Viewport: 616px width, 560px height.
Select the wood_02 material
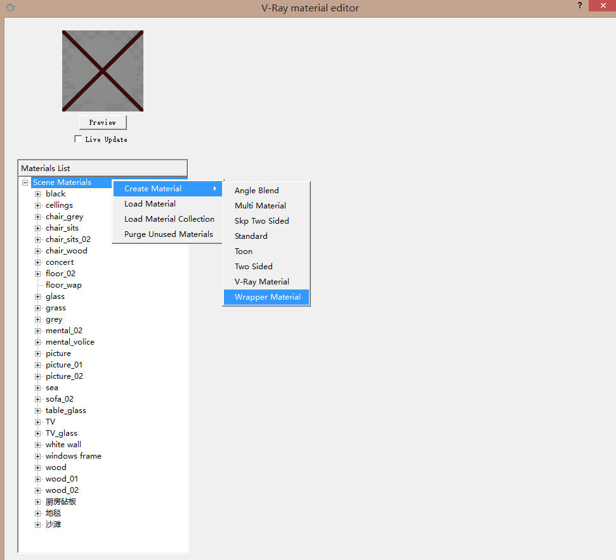tap(62, 490)
